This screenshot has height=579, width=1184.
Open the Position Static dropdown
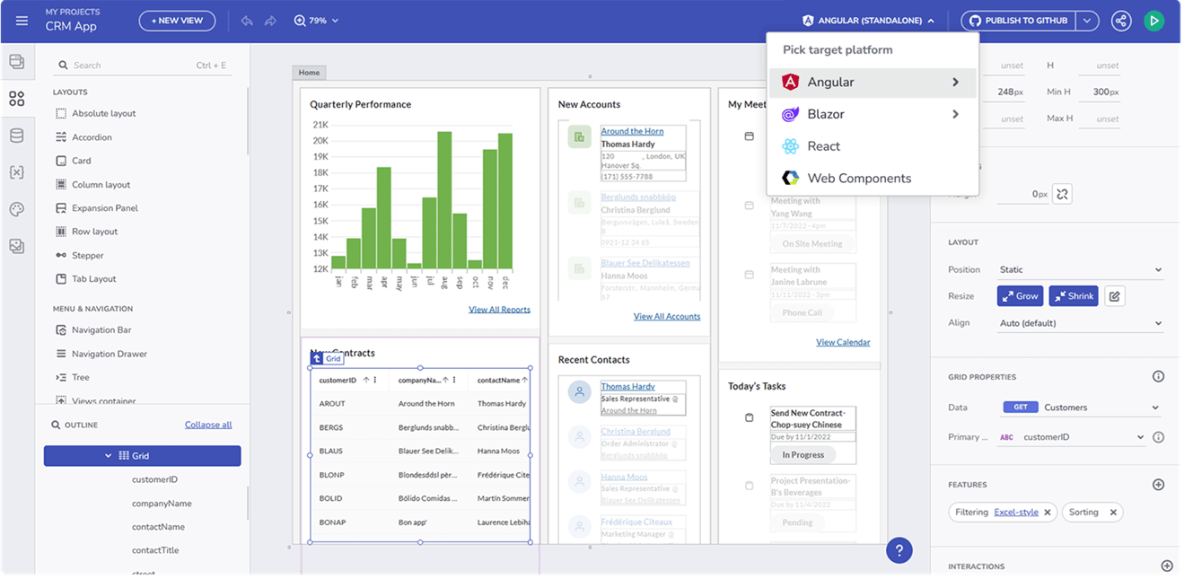(1081, 269)
